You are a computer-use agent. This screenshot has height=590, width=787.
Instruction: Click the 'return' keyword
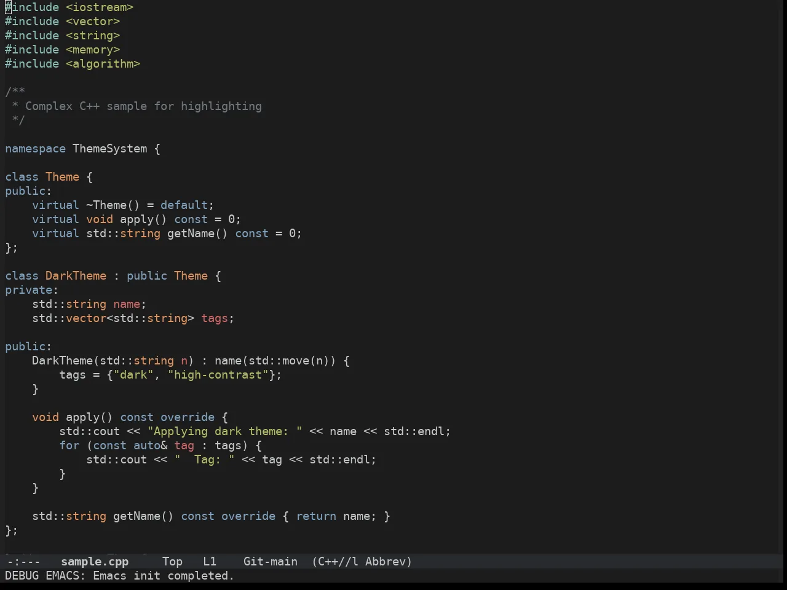pyautogui.click(x=316, y=516)
